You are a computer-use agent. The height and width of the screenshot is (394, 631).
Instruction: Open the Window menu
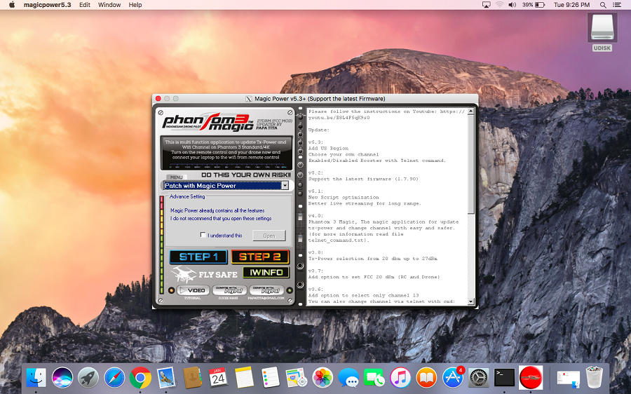(x=109, y=5)
